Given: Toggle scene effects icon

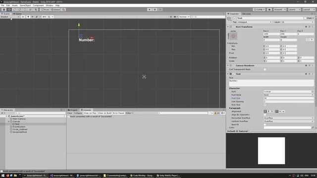Looking at the screenshot, I should click(37, 17).
